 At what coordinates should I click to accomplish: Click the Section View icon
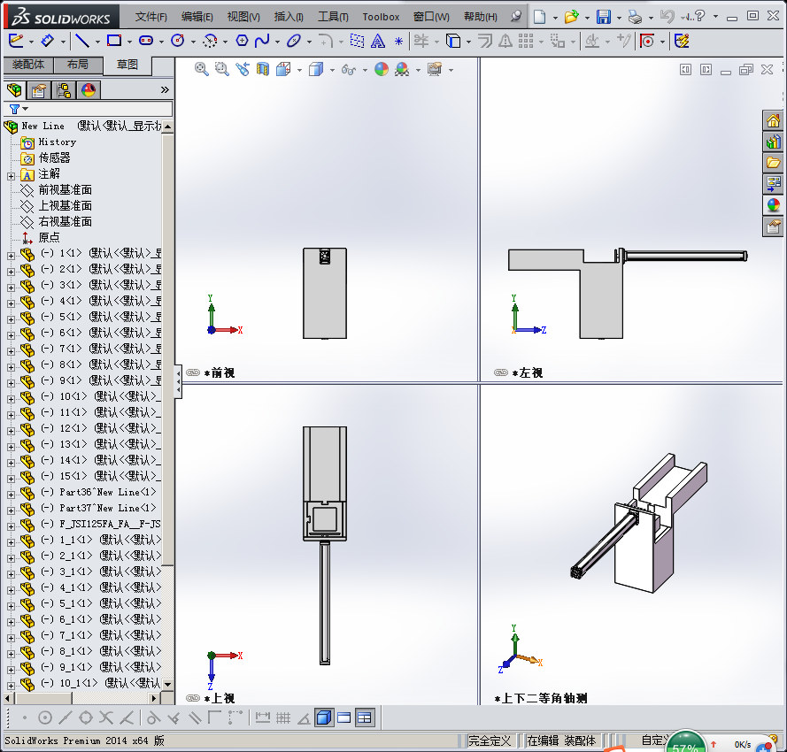pyautogui.click(x=263, y=69)
